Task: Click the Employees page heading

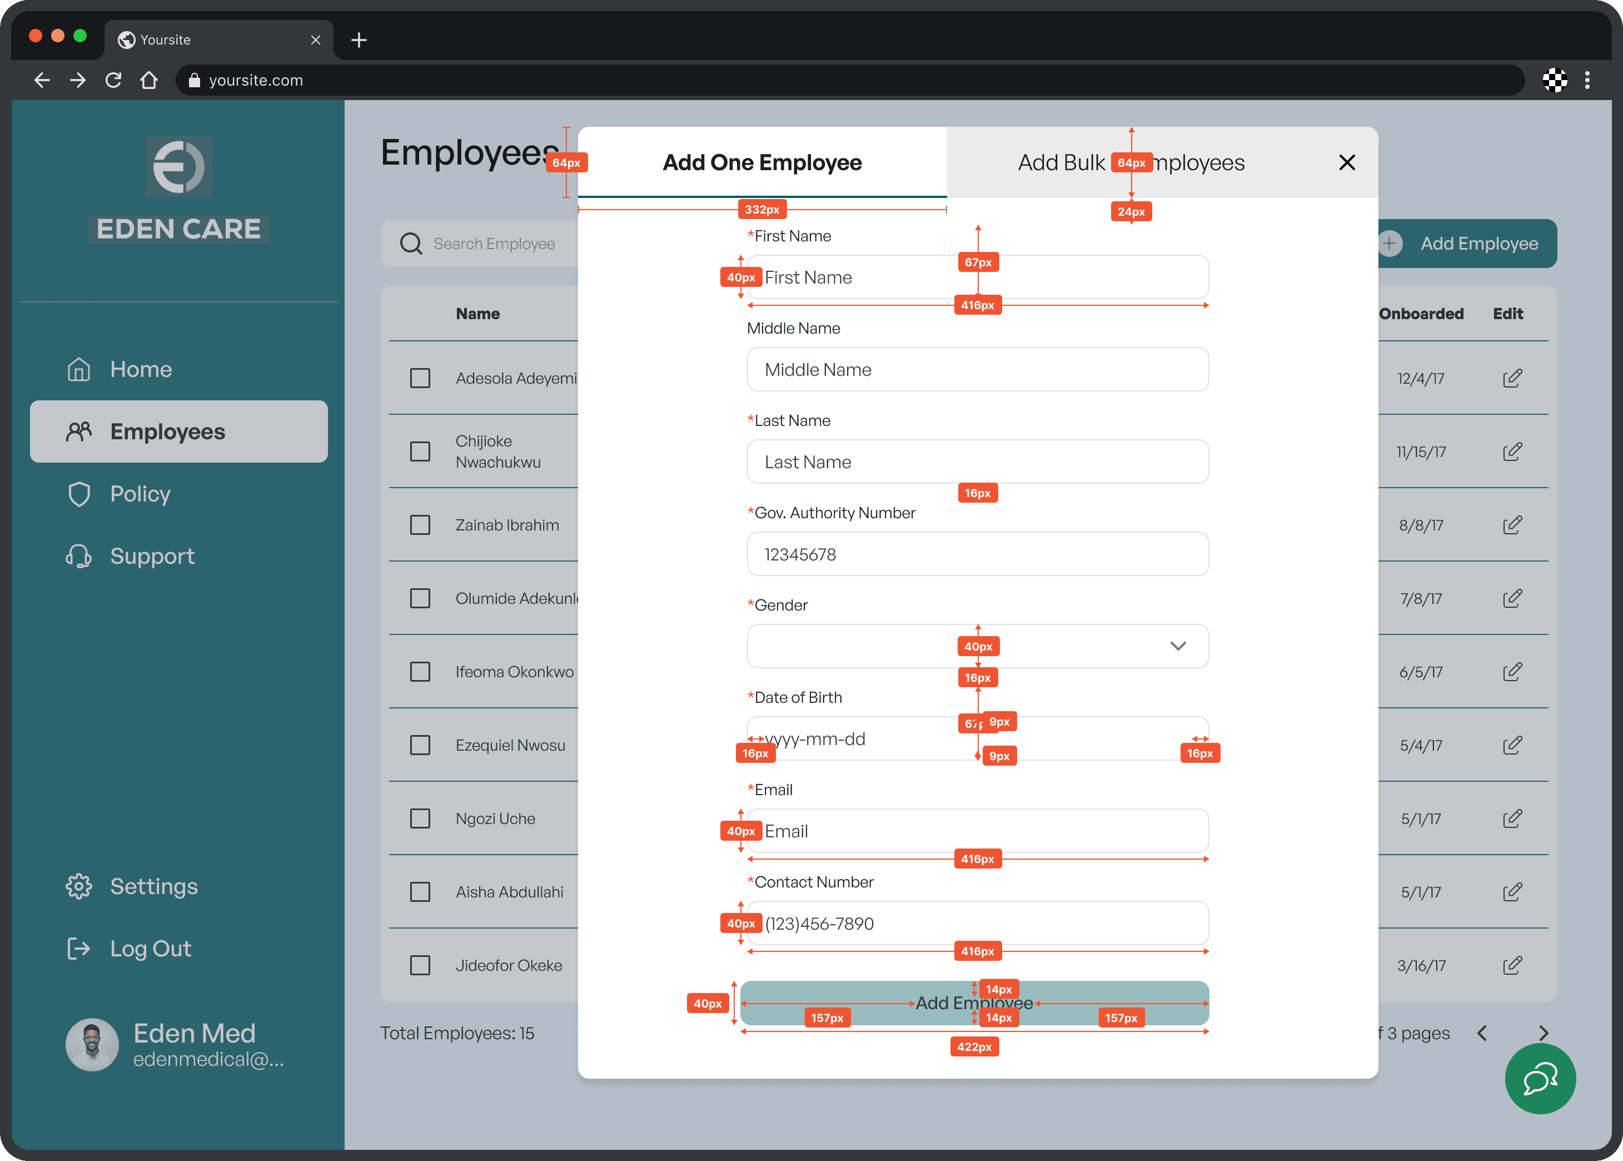Action: click(470, 152)
